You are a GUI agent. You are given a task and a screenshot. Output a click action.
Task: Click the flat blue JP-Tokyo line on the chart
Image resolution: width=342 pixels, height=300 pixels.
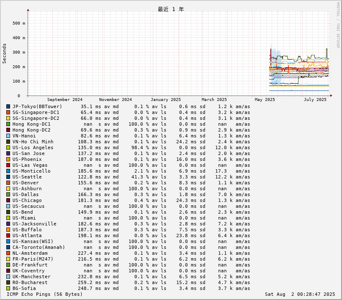(x=299, y=91)
